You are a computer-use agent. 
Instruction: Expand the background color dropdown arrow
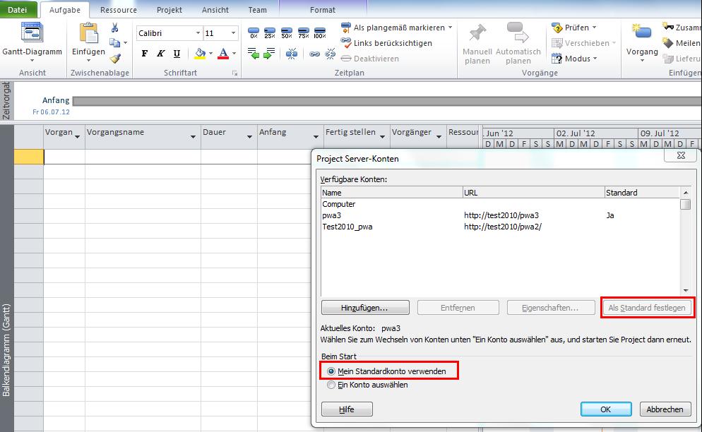tap(211, 54)
